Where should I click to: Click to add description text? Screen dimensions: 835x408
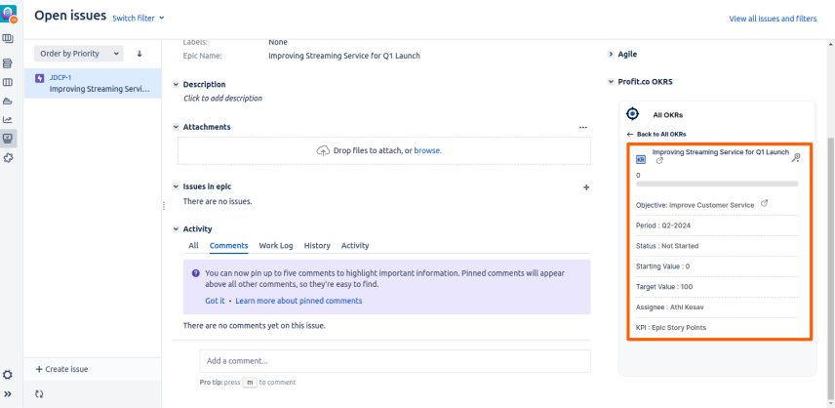pos(222,99)
